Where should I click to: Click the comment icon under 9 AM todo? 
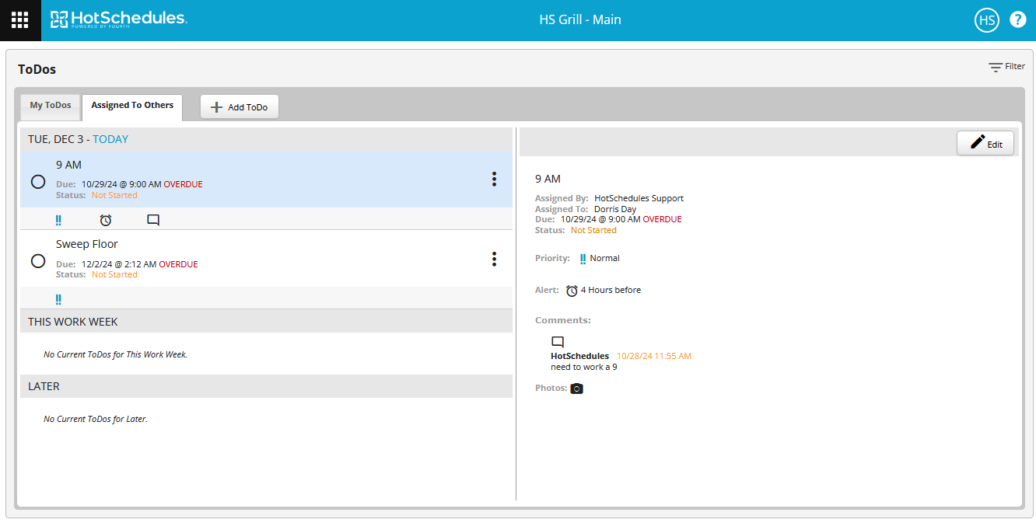[153, 220]
